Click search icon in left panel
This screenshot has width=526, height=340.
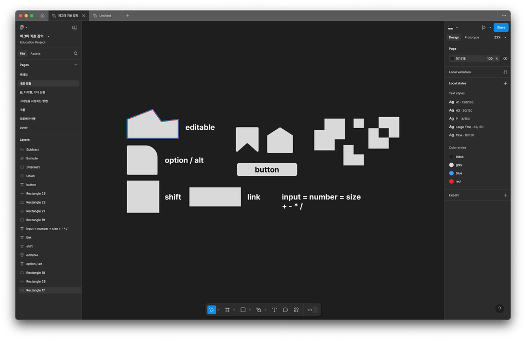76,54
